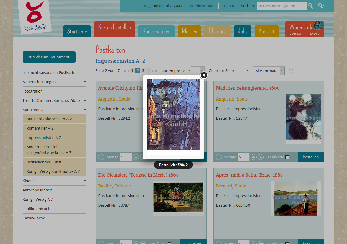Image resolution: width=347 pixels, height=244 pixels.
Task: Expand the Anthroposophen category
Action: (85, 190)
